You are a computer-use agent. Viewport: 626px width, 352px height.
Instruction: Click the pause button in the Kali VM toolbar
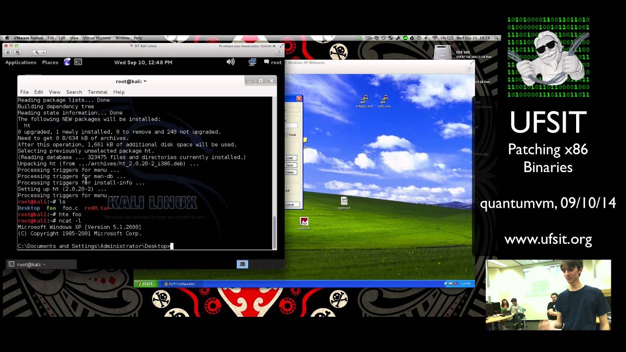click(8, 52)
